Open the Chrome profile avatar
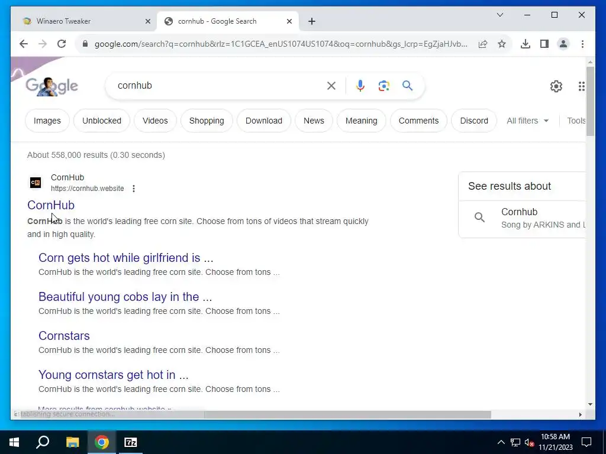The image size is (606, 454). pyautogui.click(x=563, y=44)
